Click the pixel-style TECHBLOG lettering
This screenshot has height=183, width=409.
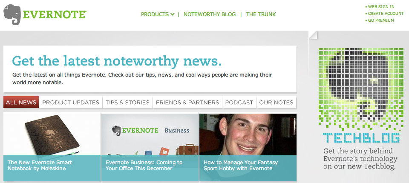pos(361,138)
